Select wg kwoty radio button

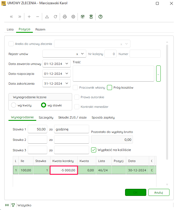coord(14,105)
